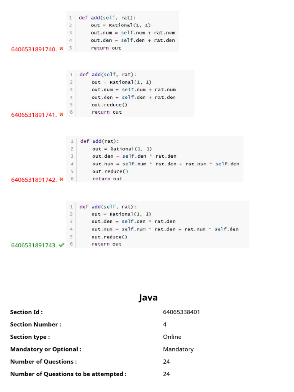Click the Number of Questions label
This screenshot has width=294, height=392.
pos(44,361)
